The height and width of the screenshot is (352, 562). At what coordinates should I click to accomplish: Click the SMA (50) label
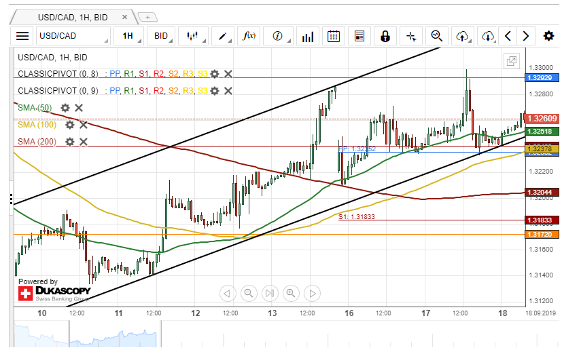[35, 108]
